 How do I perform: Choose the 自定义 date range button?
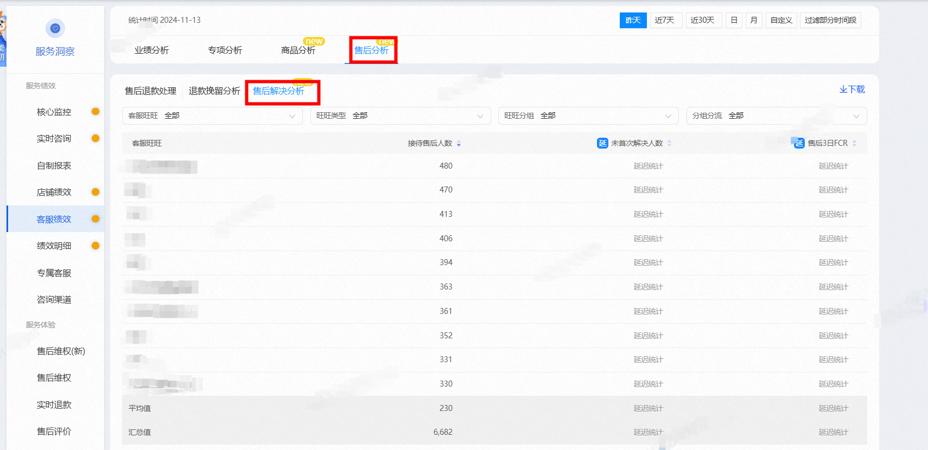[x=781, y=20]
